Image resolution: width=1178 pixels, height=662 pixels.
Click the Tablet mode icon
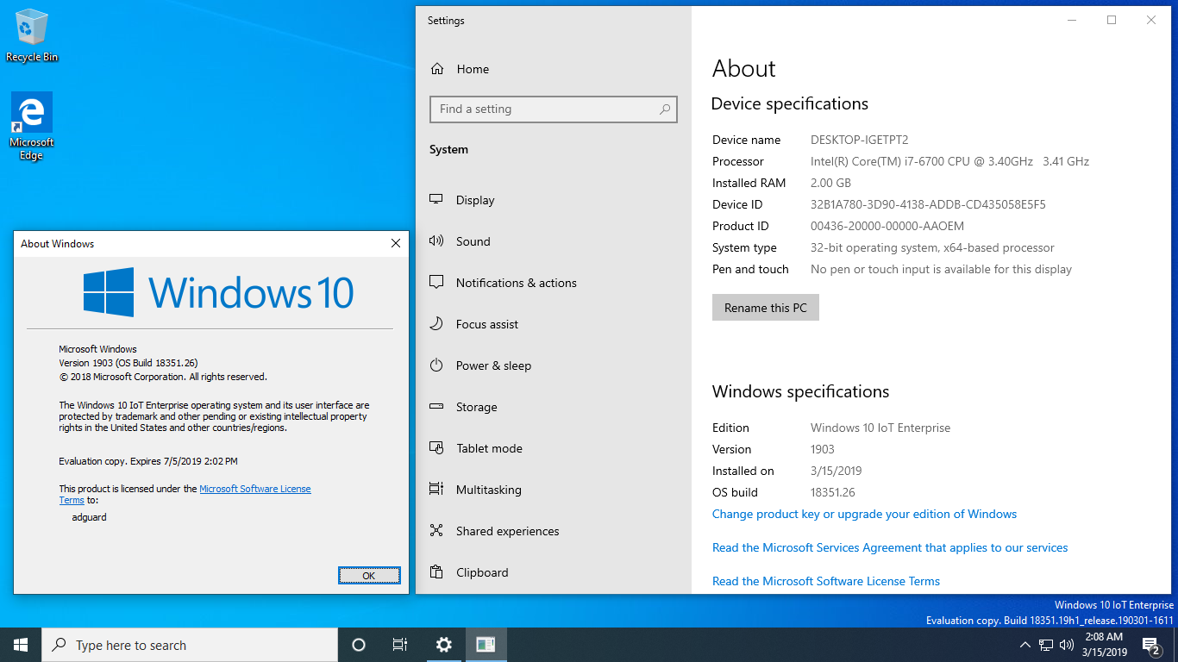point(436,448)
